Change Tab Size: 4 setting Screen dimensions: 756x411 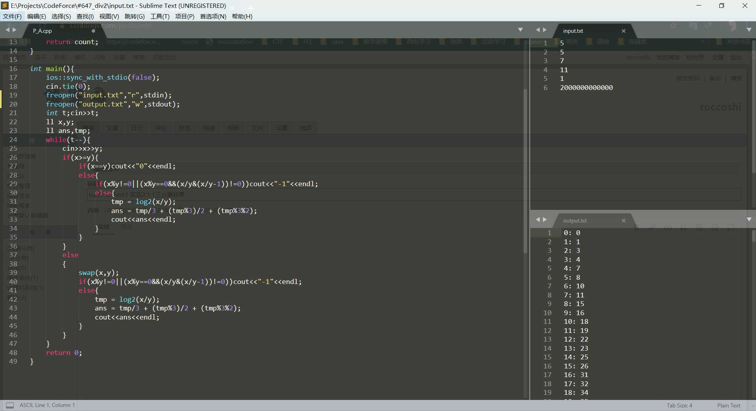coord(679,405)
